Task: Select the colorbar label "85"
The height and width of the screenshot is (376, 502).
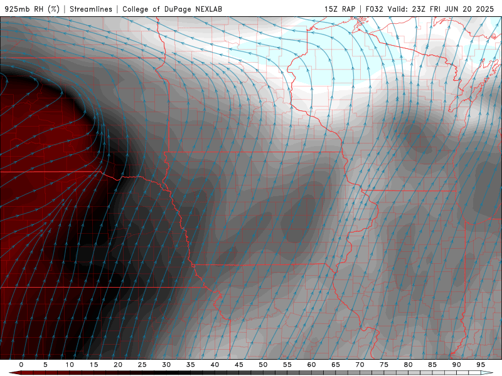Action: (x=432, y=365)
